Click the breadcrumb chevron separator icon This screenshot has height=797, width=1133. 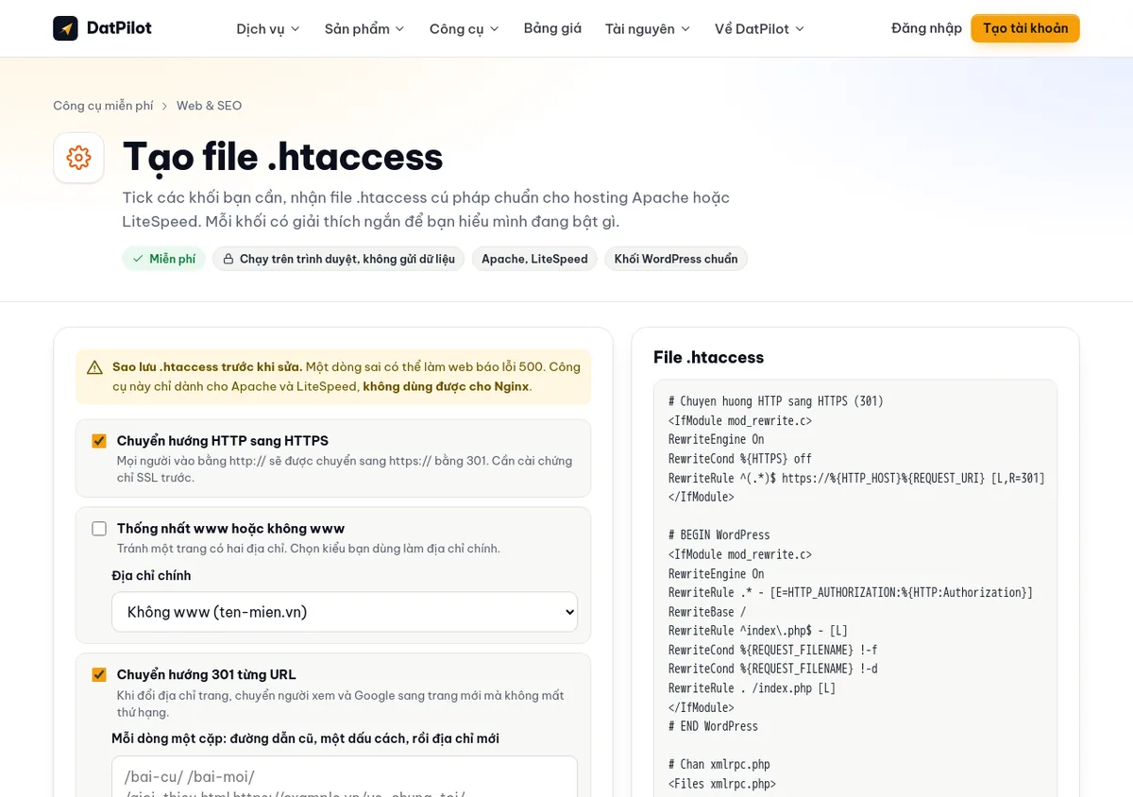pyautogui.click(x=165, y=106)
